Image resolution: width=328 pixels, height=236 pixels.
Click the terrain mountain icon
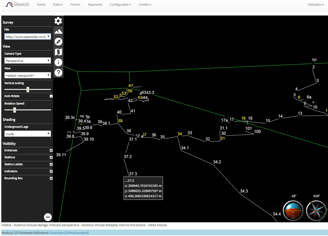point(58,31)
